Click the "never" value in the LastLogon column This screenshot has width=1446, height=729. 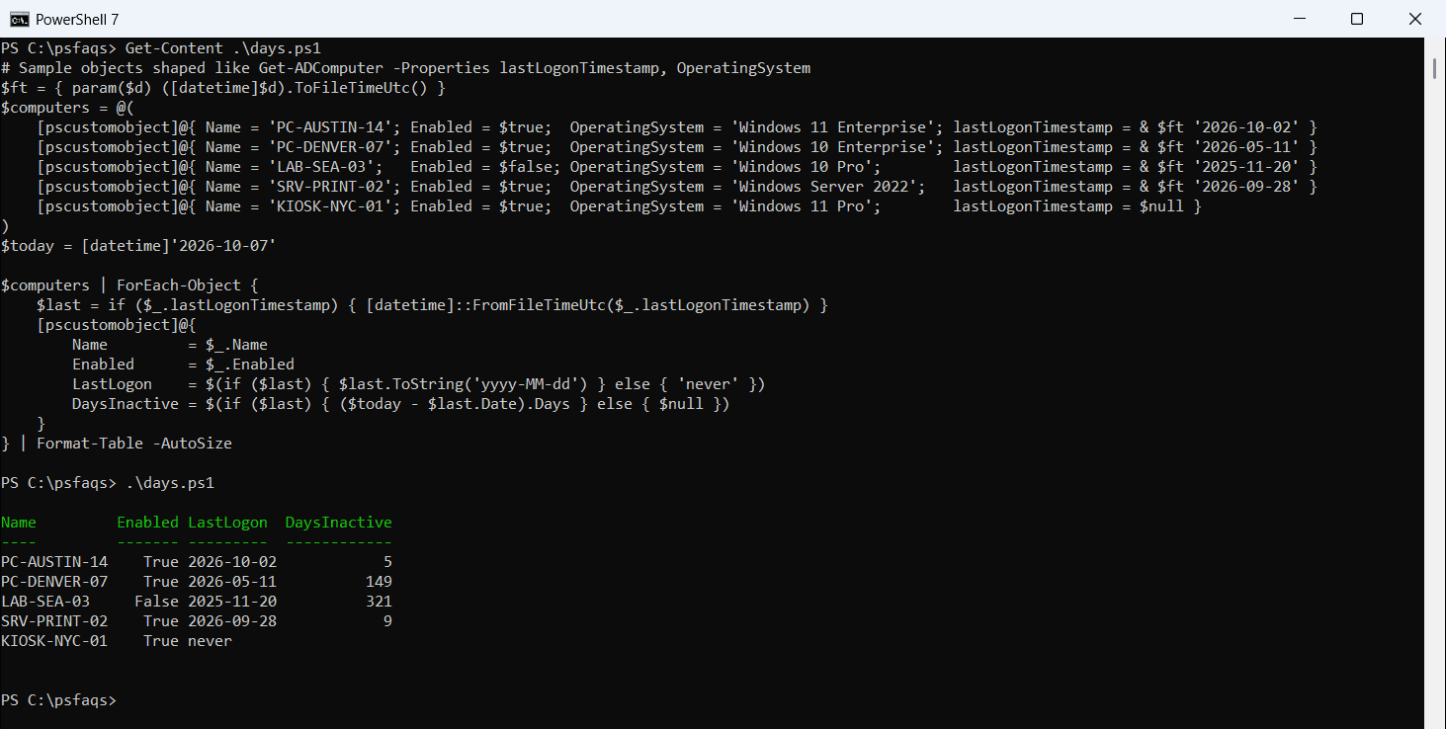(211, 641)
